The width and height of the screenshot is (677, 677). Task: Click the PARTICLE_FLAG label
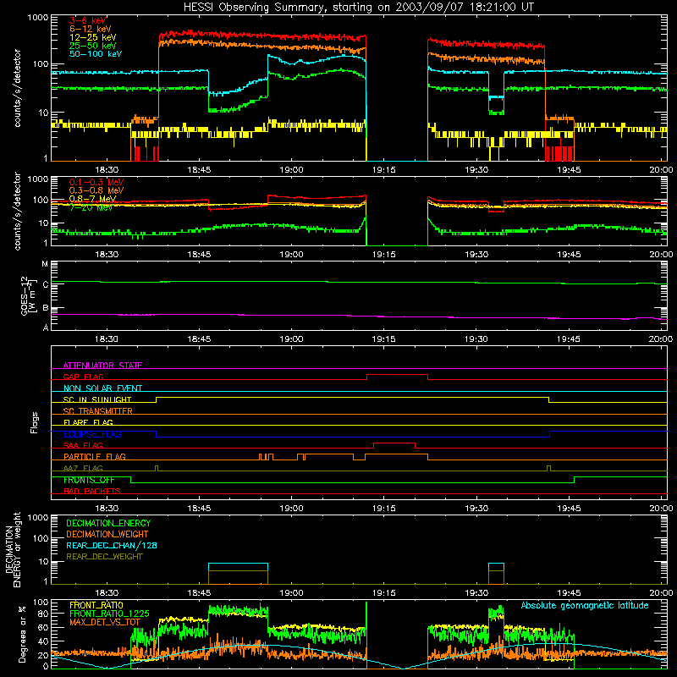(95, 456)
